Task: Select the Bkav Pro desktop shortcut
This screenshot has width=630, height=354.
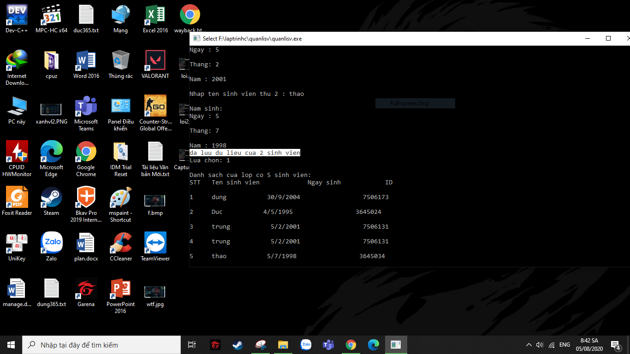Action: click(86, 198)
